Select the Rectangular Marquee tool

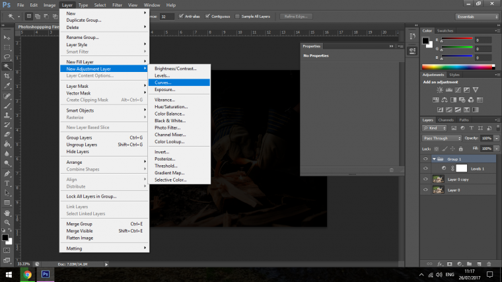(x=7, y=48)
